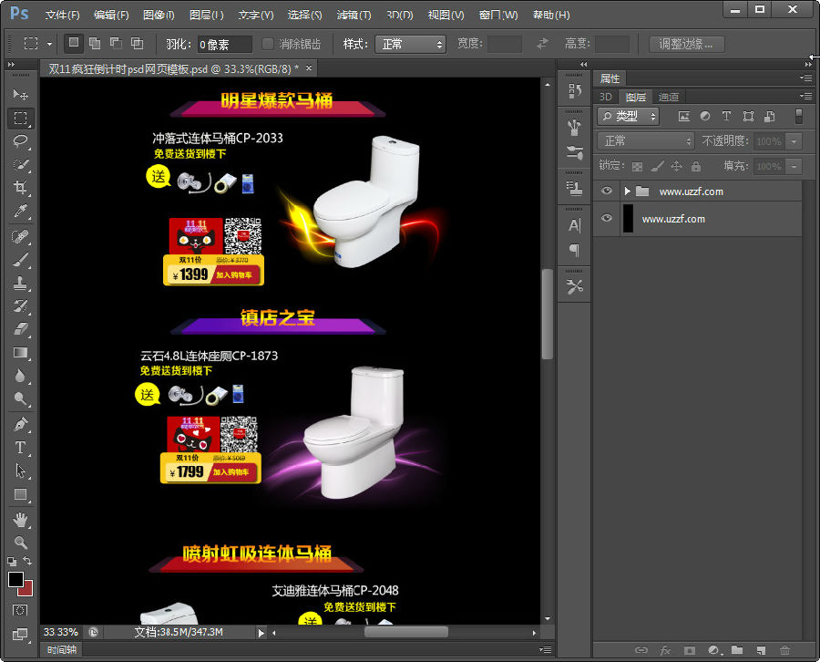Swap foreground and background colors
This screenshot has width=820, height=662.
click(x=27, y=561)
